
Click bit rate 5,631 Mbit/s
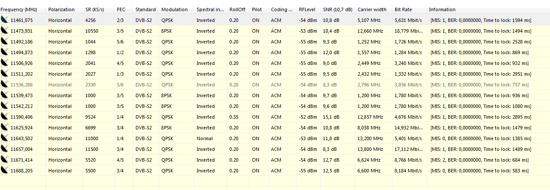(409, 20)
